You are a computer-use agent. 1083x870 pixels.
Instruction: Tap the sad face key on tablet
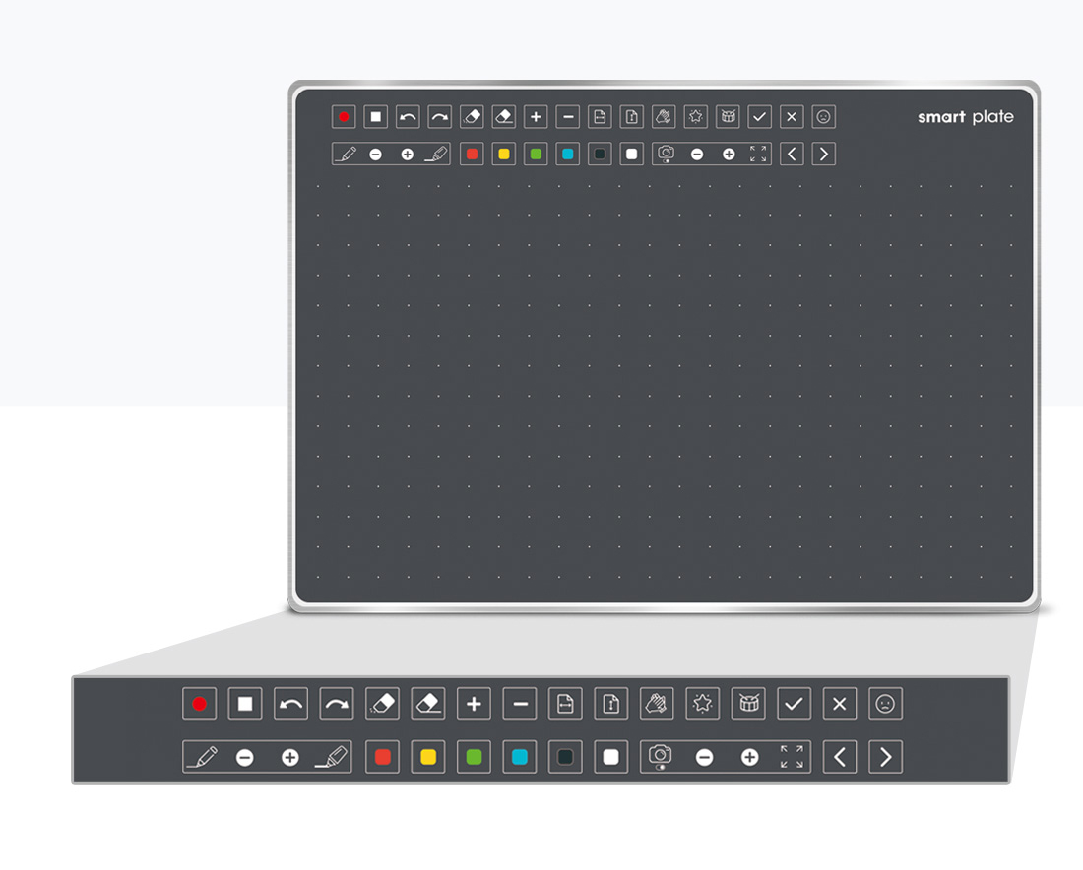pyautogui.click(x=823, y=117)
